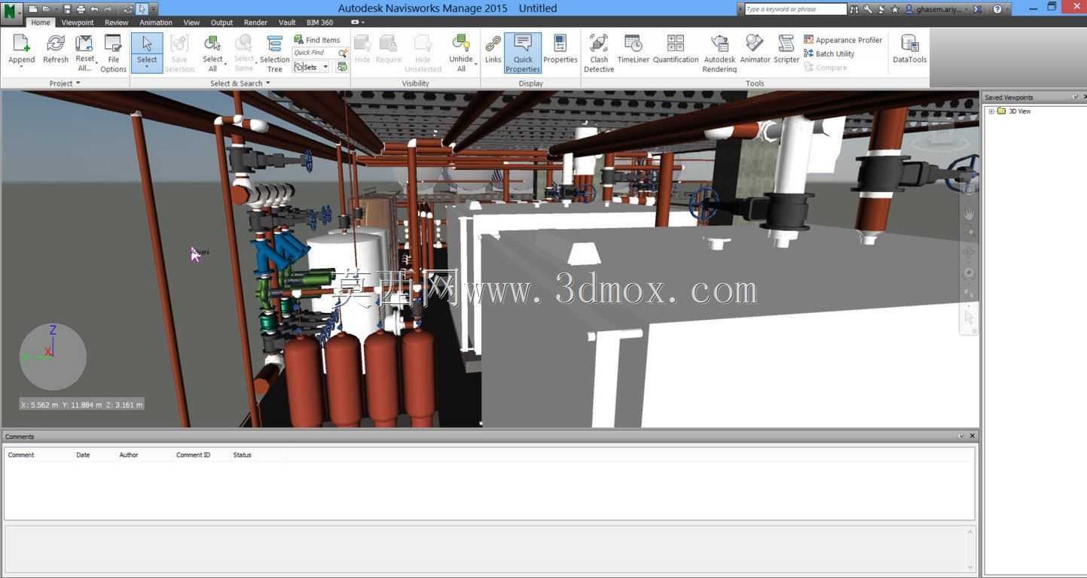Toggle the Links display button
The image size is (1087, 578).
[x=493, y=49]
